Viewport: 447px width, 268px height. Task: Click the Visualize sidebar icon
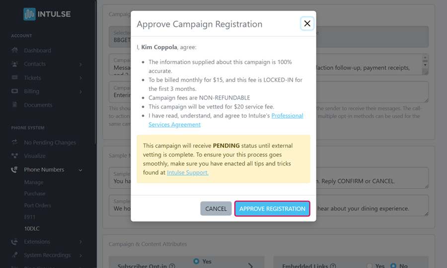coord(15,156)
